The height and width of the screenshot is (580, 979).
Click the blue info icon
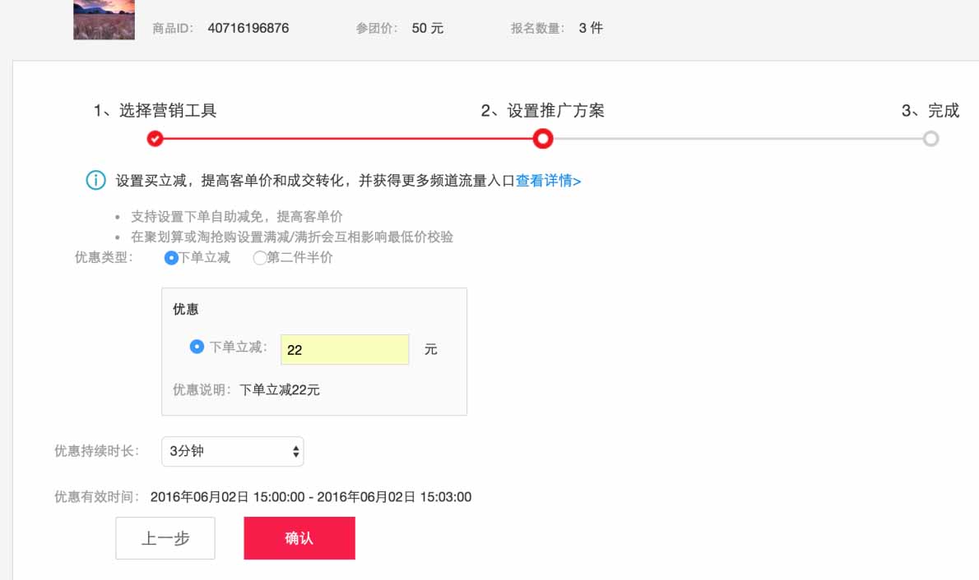tap(95, 180)
